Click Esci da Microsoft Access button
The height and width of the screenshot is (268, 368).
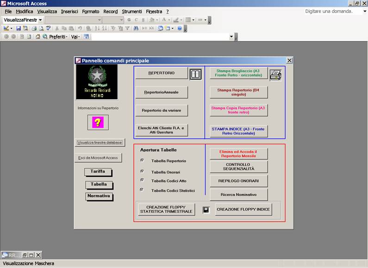(98, 158)
